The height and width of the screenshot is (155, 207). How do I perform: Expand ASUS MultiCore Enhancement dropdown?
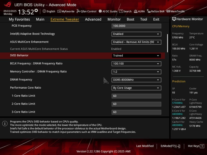point(136,42)
